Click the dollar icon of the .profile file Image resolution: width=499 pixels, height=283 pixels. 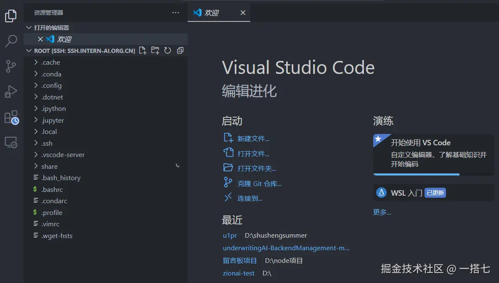(35, 212)
